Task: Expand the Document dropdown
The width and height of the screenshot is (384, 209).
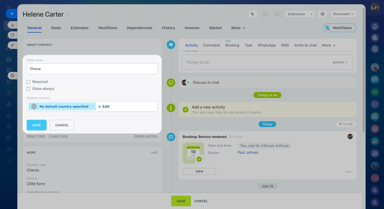Action: pos(343,14)
